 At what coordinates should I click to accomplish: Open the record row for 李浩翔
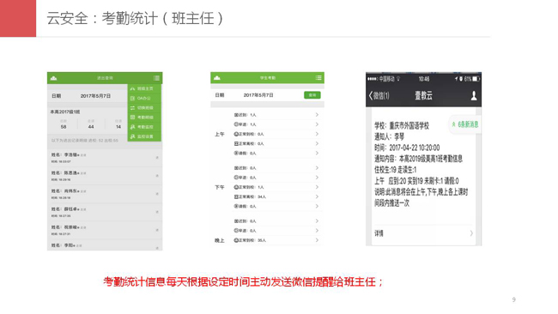coord(105,158)
